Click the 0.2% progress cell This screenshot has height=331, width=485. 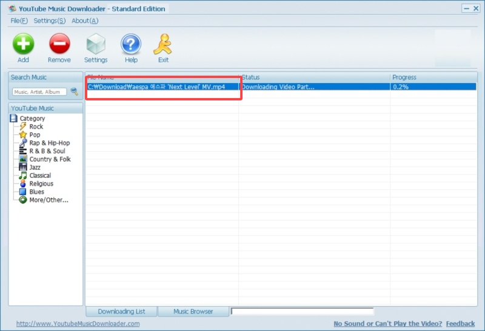[x=433, y=87]
